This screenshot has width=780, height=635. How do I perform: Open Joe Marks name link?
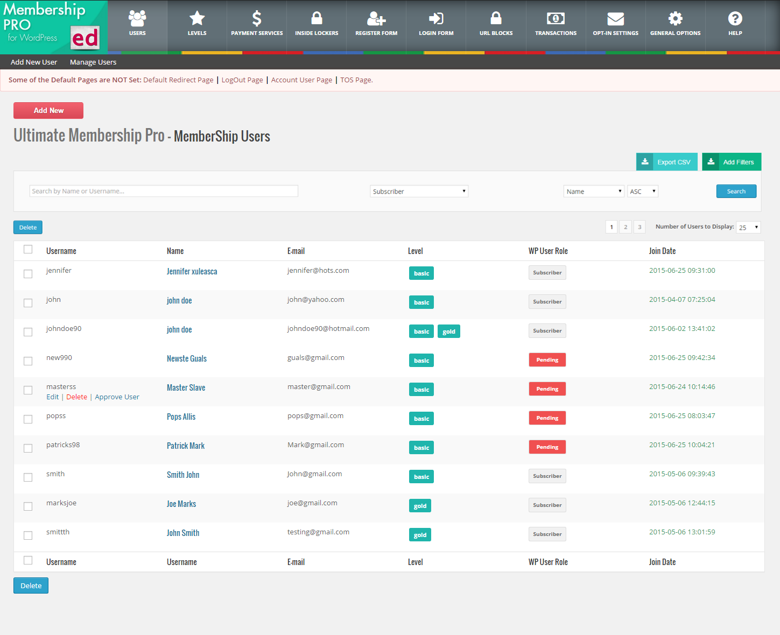pos(181,504)
